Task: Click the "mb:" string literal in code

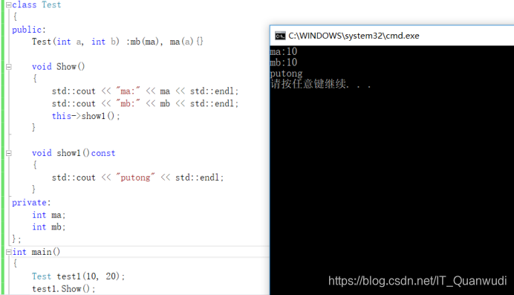Action: (128, 103)
